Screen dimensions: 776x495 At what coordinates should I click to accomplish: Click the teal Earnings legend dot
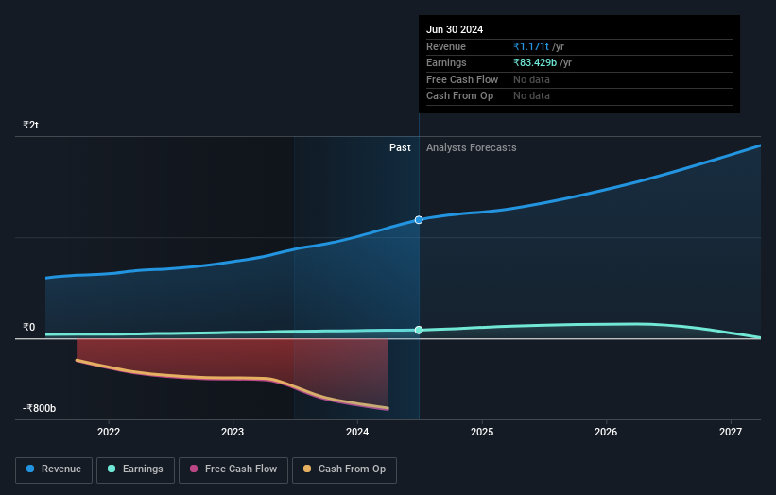pyautogui.click(x=112, y=469)
